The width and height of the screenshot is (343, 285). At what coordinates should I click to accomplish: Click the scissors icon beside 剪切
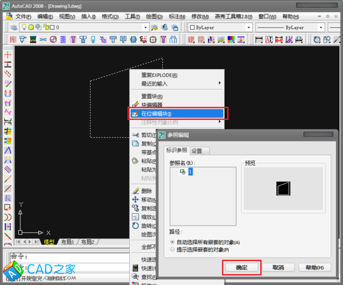[135, 135]
